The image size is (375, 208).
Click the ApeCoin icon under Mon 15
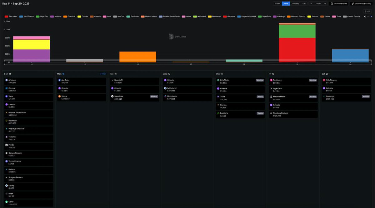pos(60,80)
